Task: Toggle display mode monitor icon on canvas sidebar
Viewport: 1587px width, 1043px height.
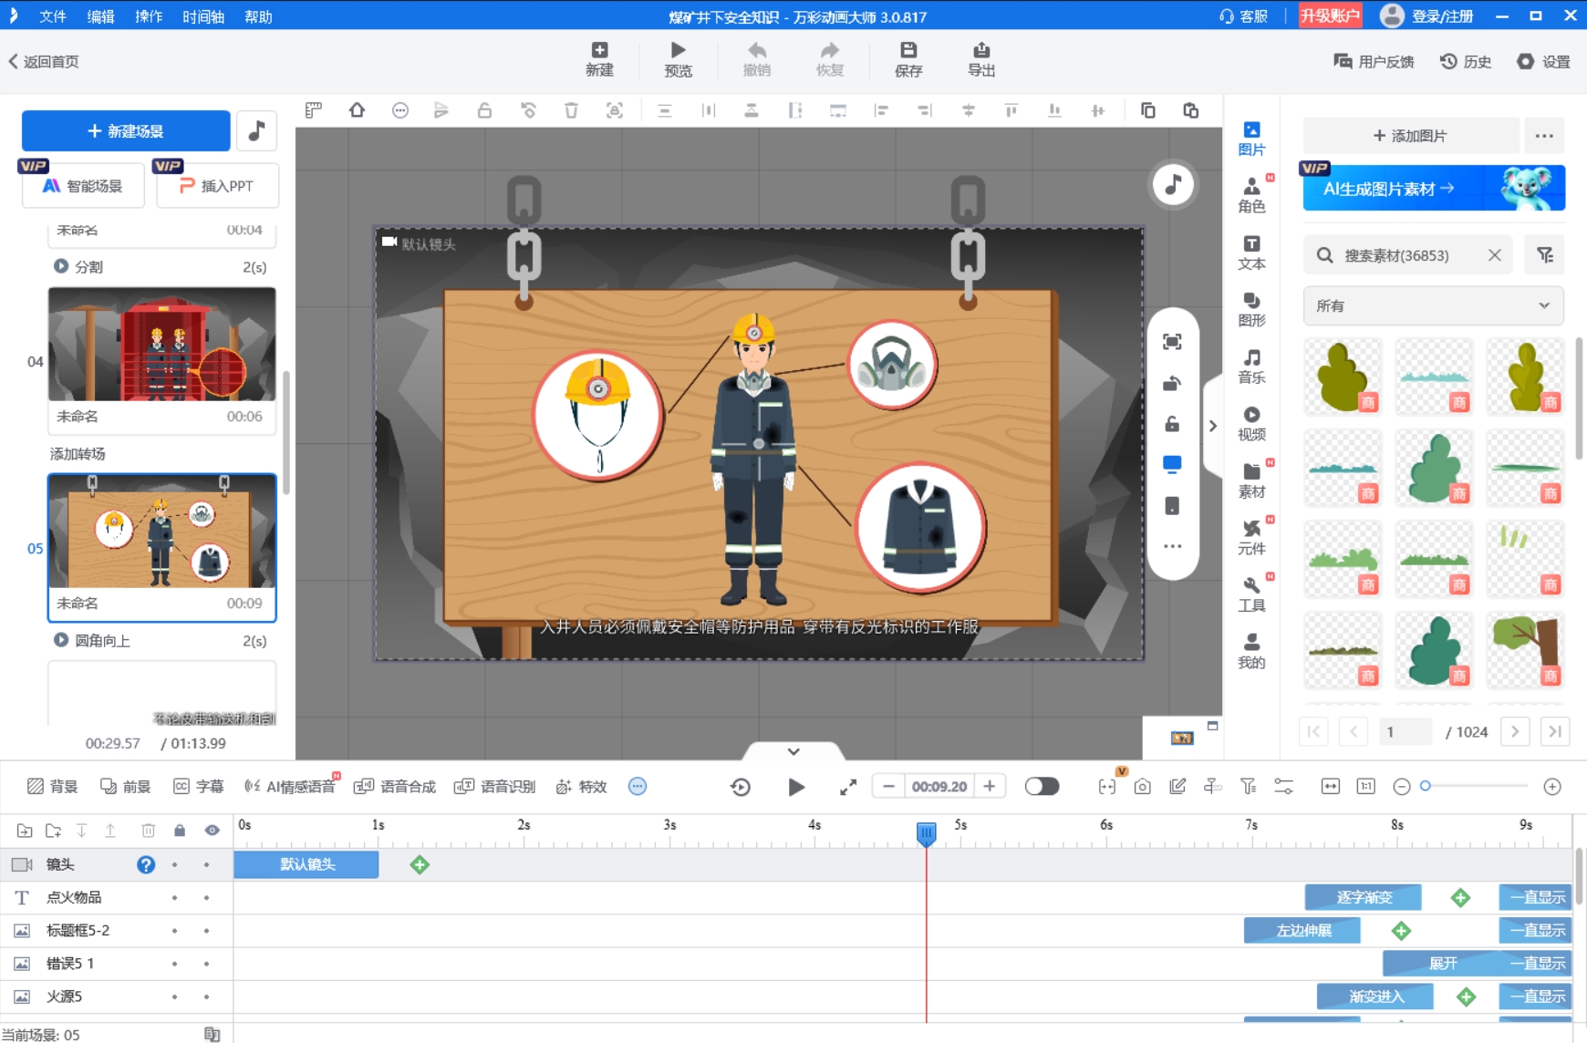Action: (x=1173, y=465)
